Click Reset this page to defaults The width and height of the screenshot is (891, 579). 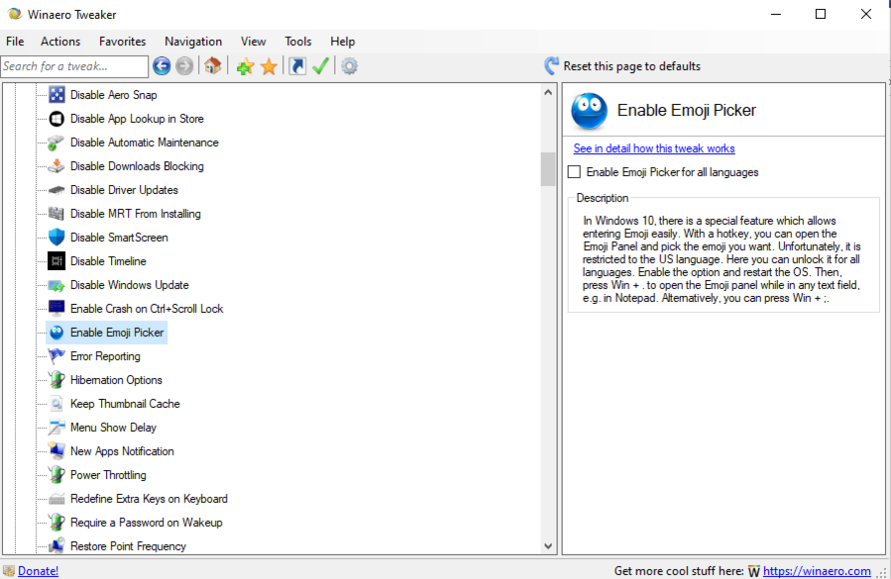622,66
